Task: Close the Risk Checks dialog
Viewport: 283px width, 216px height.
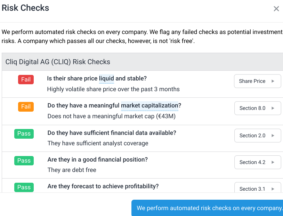Action: point(276,9)
